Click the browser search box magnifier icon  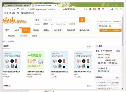84,9
